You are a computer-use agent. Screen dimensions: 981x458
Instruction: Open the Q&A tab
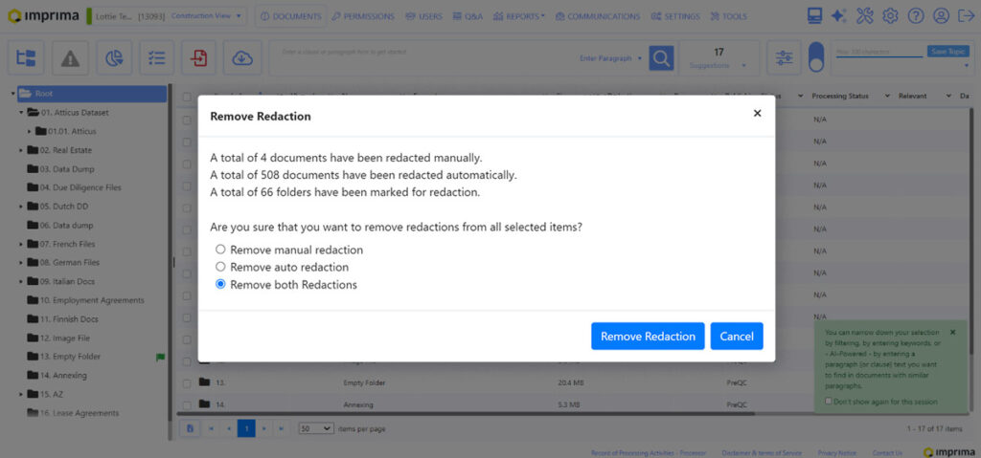click(468, 16)
